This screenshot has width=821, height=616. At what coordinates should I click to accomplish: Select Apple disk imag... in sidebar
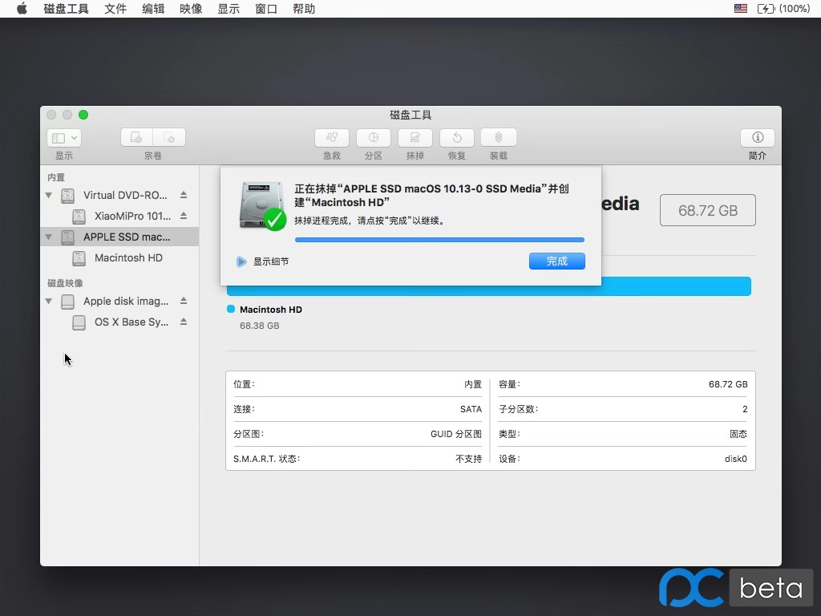tap(119, 302)
